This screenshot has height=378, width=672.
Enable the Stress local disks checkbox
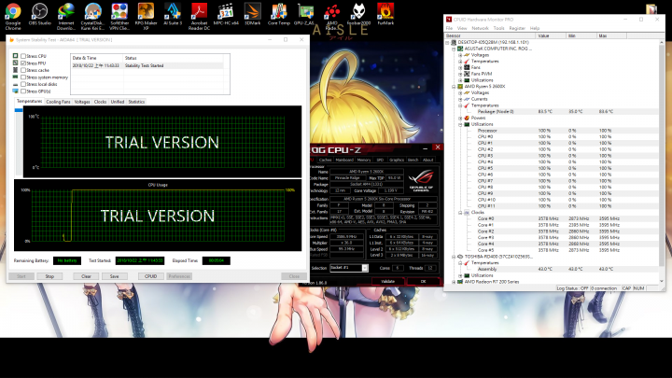point(23,84)
